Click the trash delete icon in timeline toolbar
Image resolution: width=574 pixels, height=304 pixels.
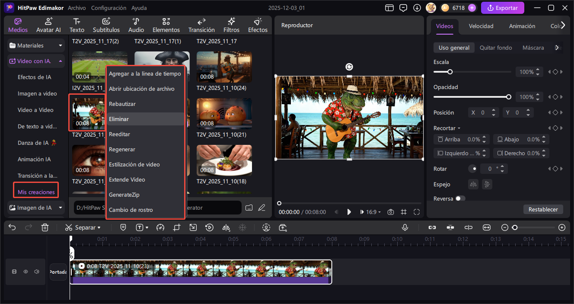click(45, 227)
